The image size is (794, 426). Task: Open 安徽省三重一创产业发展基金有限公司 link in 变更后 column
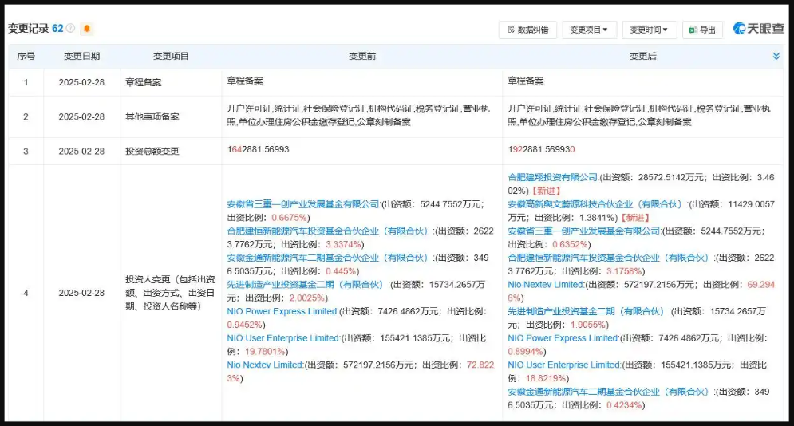point(584,231)
